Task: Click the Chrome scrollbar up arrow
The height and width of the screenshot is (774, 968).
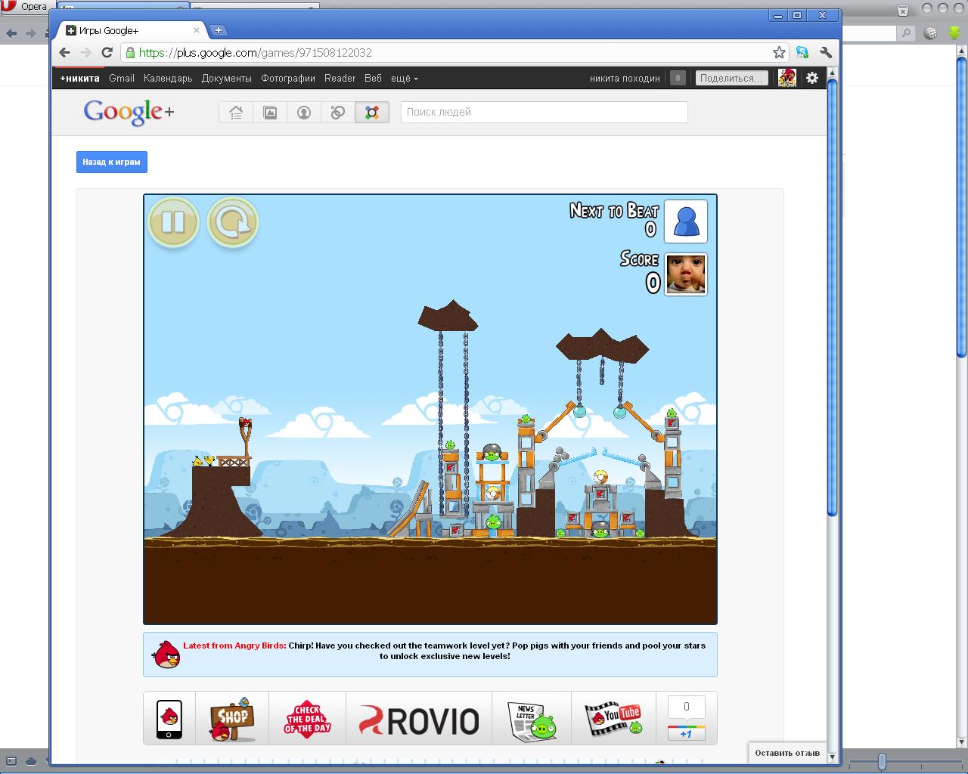Action: 833,73
